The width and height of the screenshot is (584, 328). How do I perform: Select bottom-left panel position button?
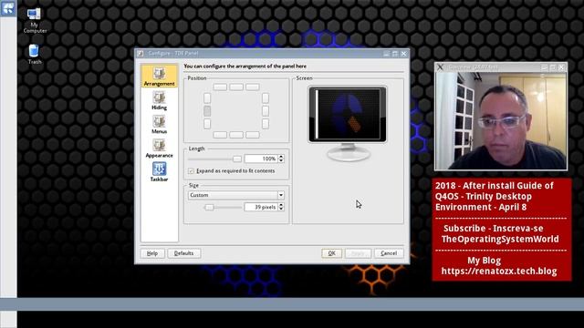220,135
